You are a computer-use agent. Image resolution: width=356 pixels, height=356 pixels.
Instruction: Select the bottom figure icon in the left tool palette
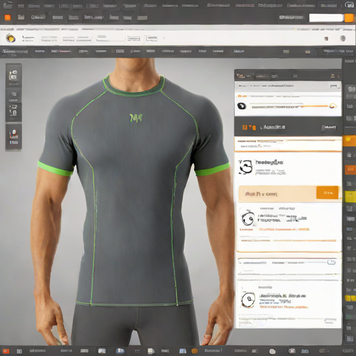click(14, 137)
